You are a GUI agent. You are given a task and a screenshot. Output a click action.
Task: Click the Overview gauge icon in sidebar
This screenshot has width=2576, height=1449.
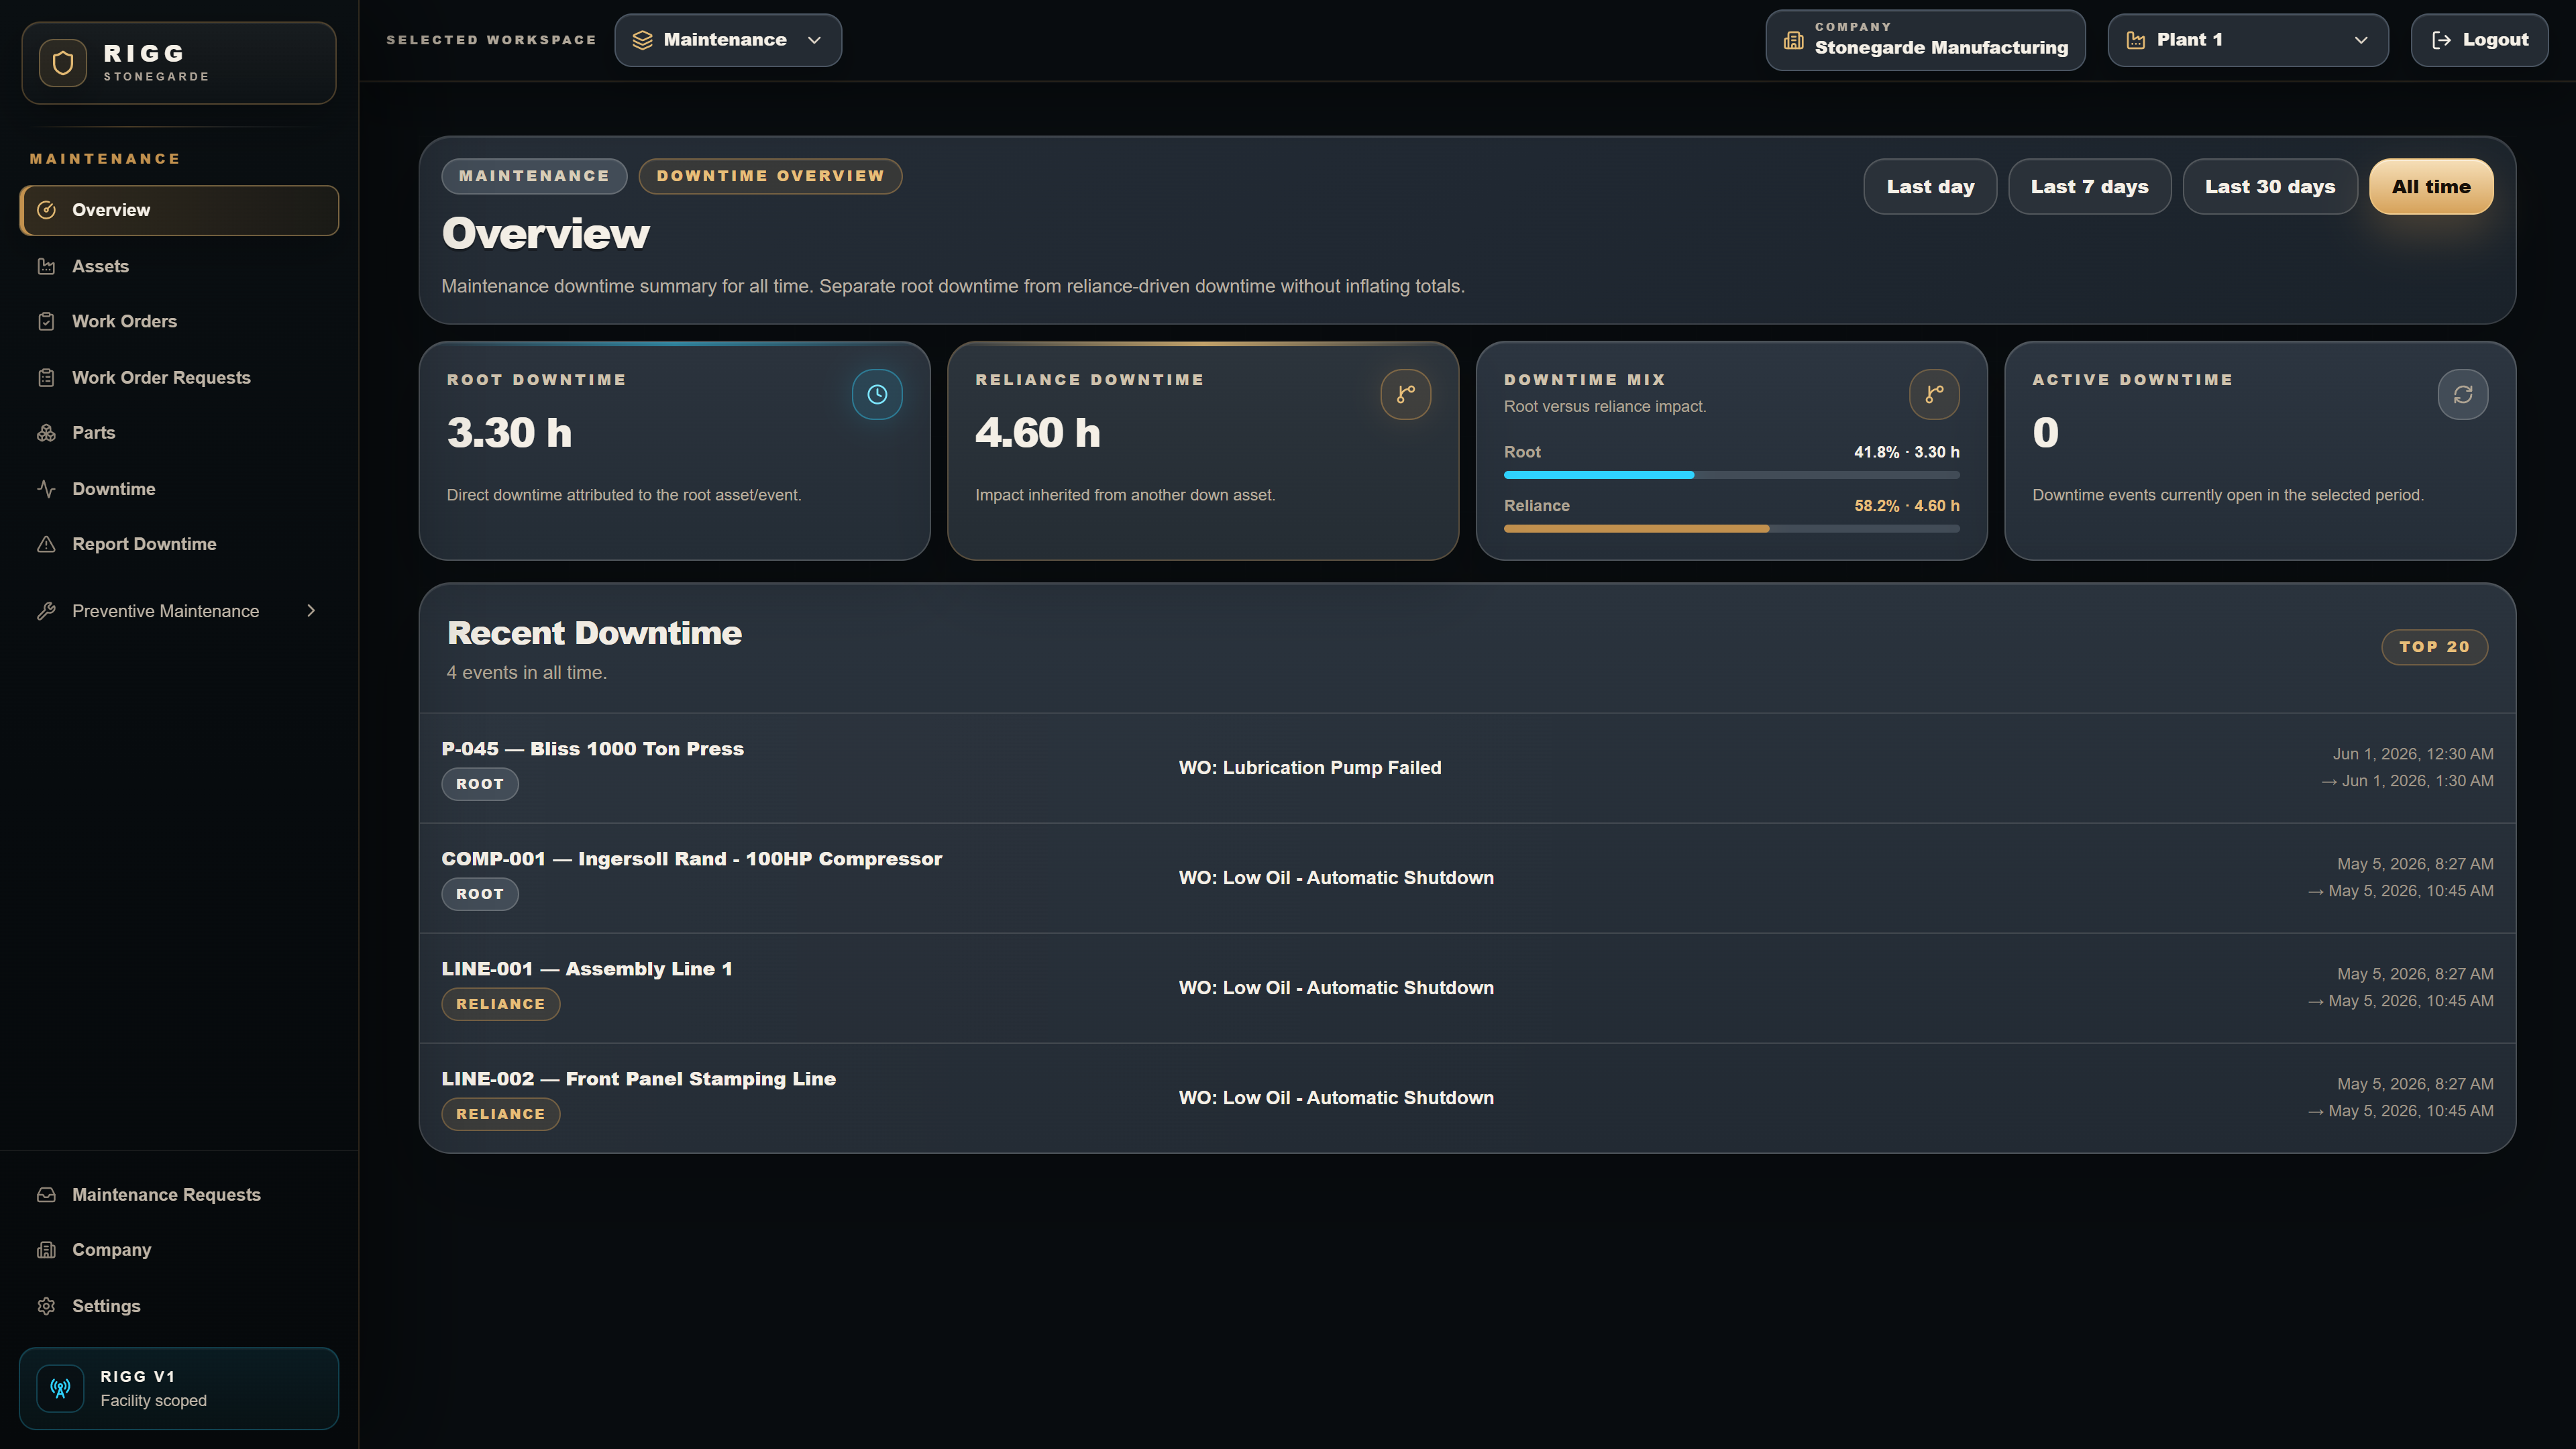(x=46, y=210)
